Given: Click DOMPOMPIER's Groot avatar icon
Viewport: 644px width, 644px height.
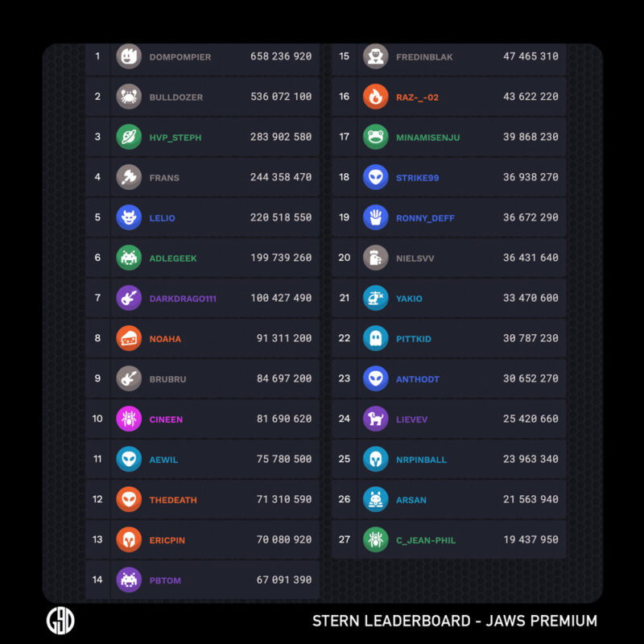Looking at the screenshot, I should 129,56.
